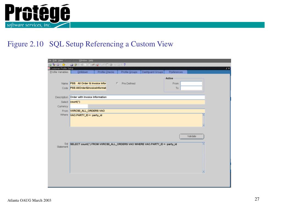Click inside the Sql Statement text area
The image size is (281, 211).
point(136,158)
